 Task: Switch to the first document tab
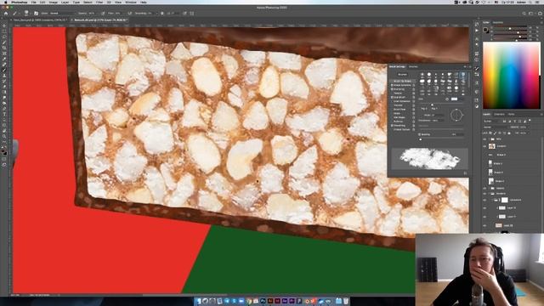tap(39, 20)
